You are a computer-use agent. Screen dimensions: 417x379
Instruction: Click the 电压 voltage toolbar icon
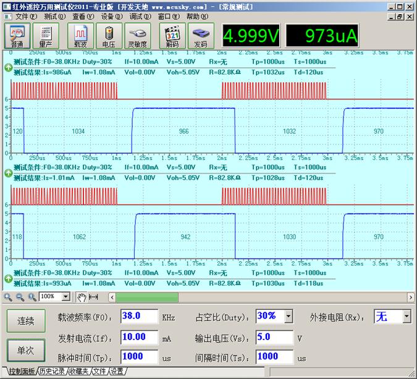click(x=109, y=36)
